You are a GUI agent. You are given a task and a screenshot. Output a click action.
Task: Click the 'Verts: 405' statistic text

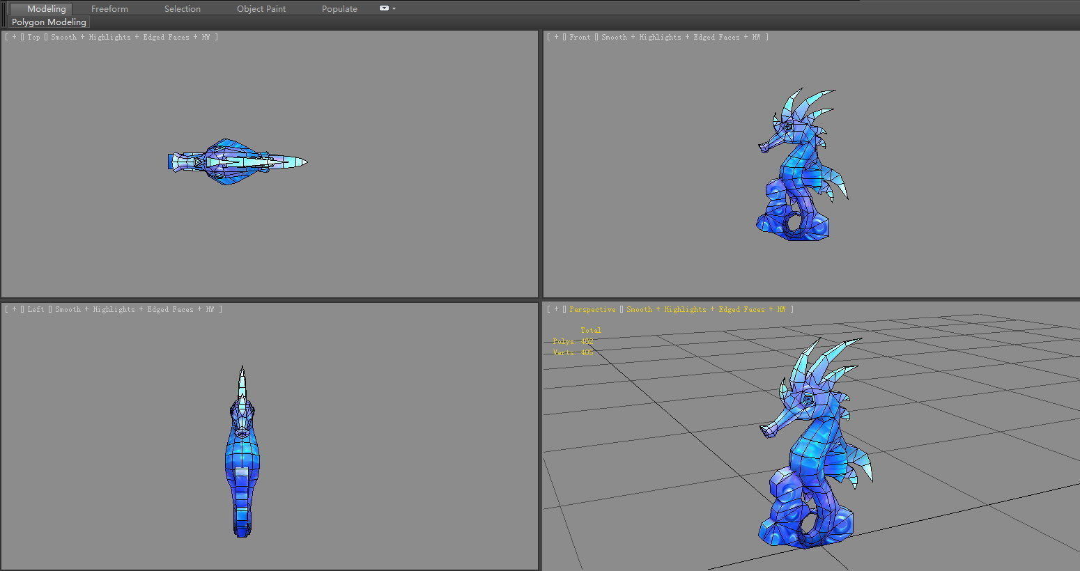click(x=573, y=353)
